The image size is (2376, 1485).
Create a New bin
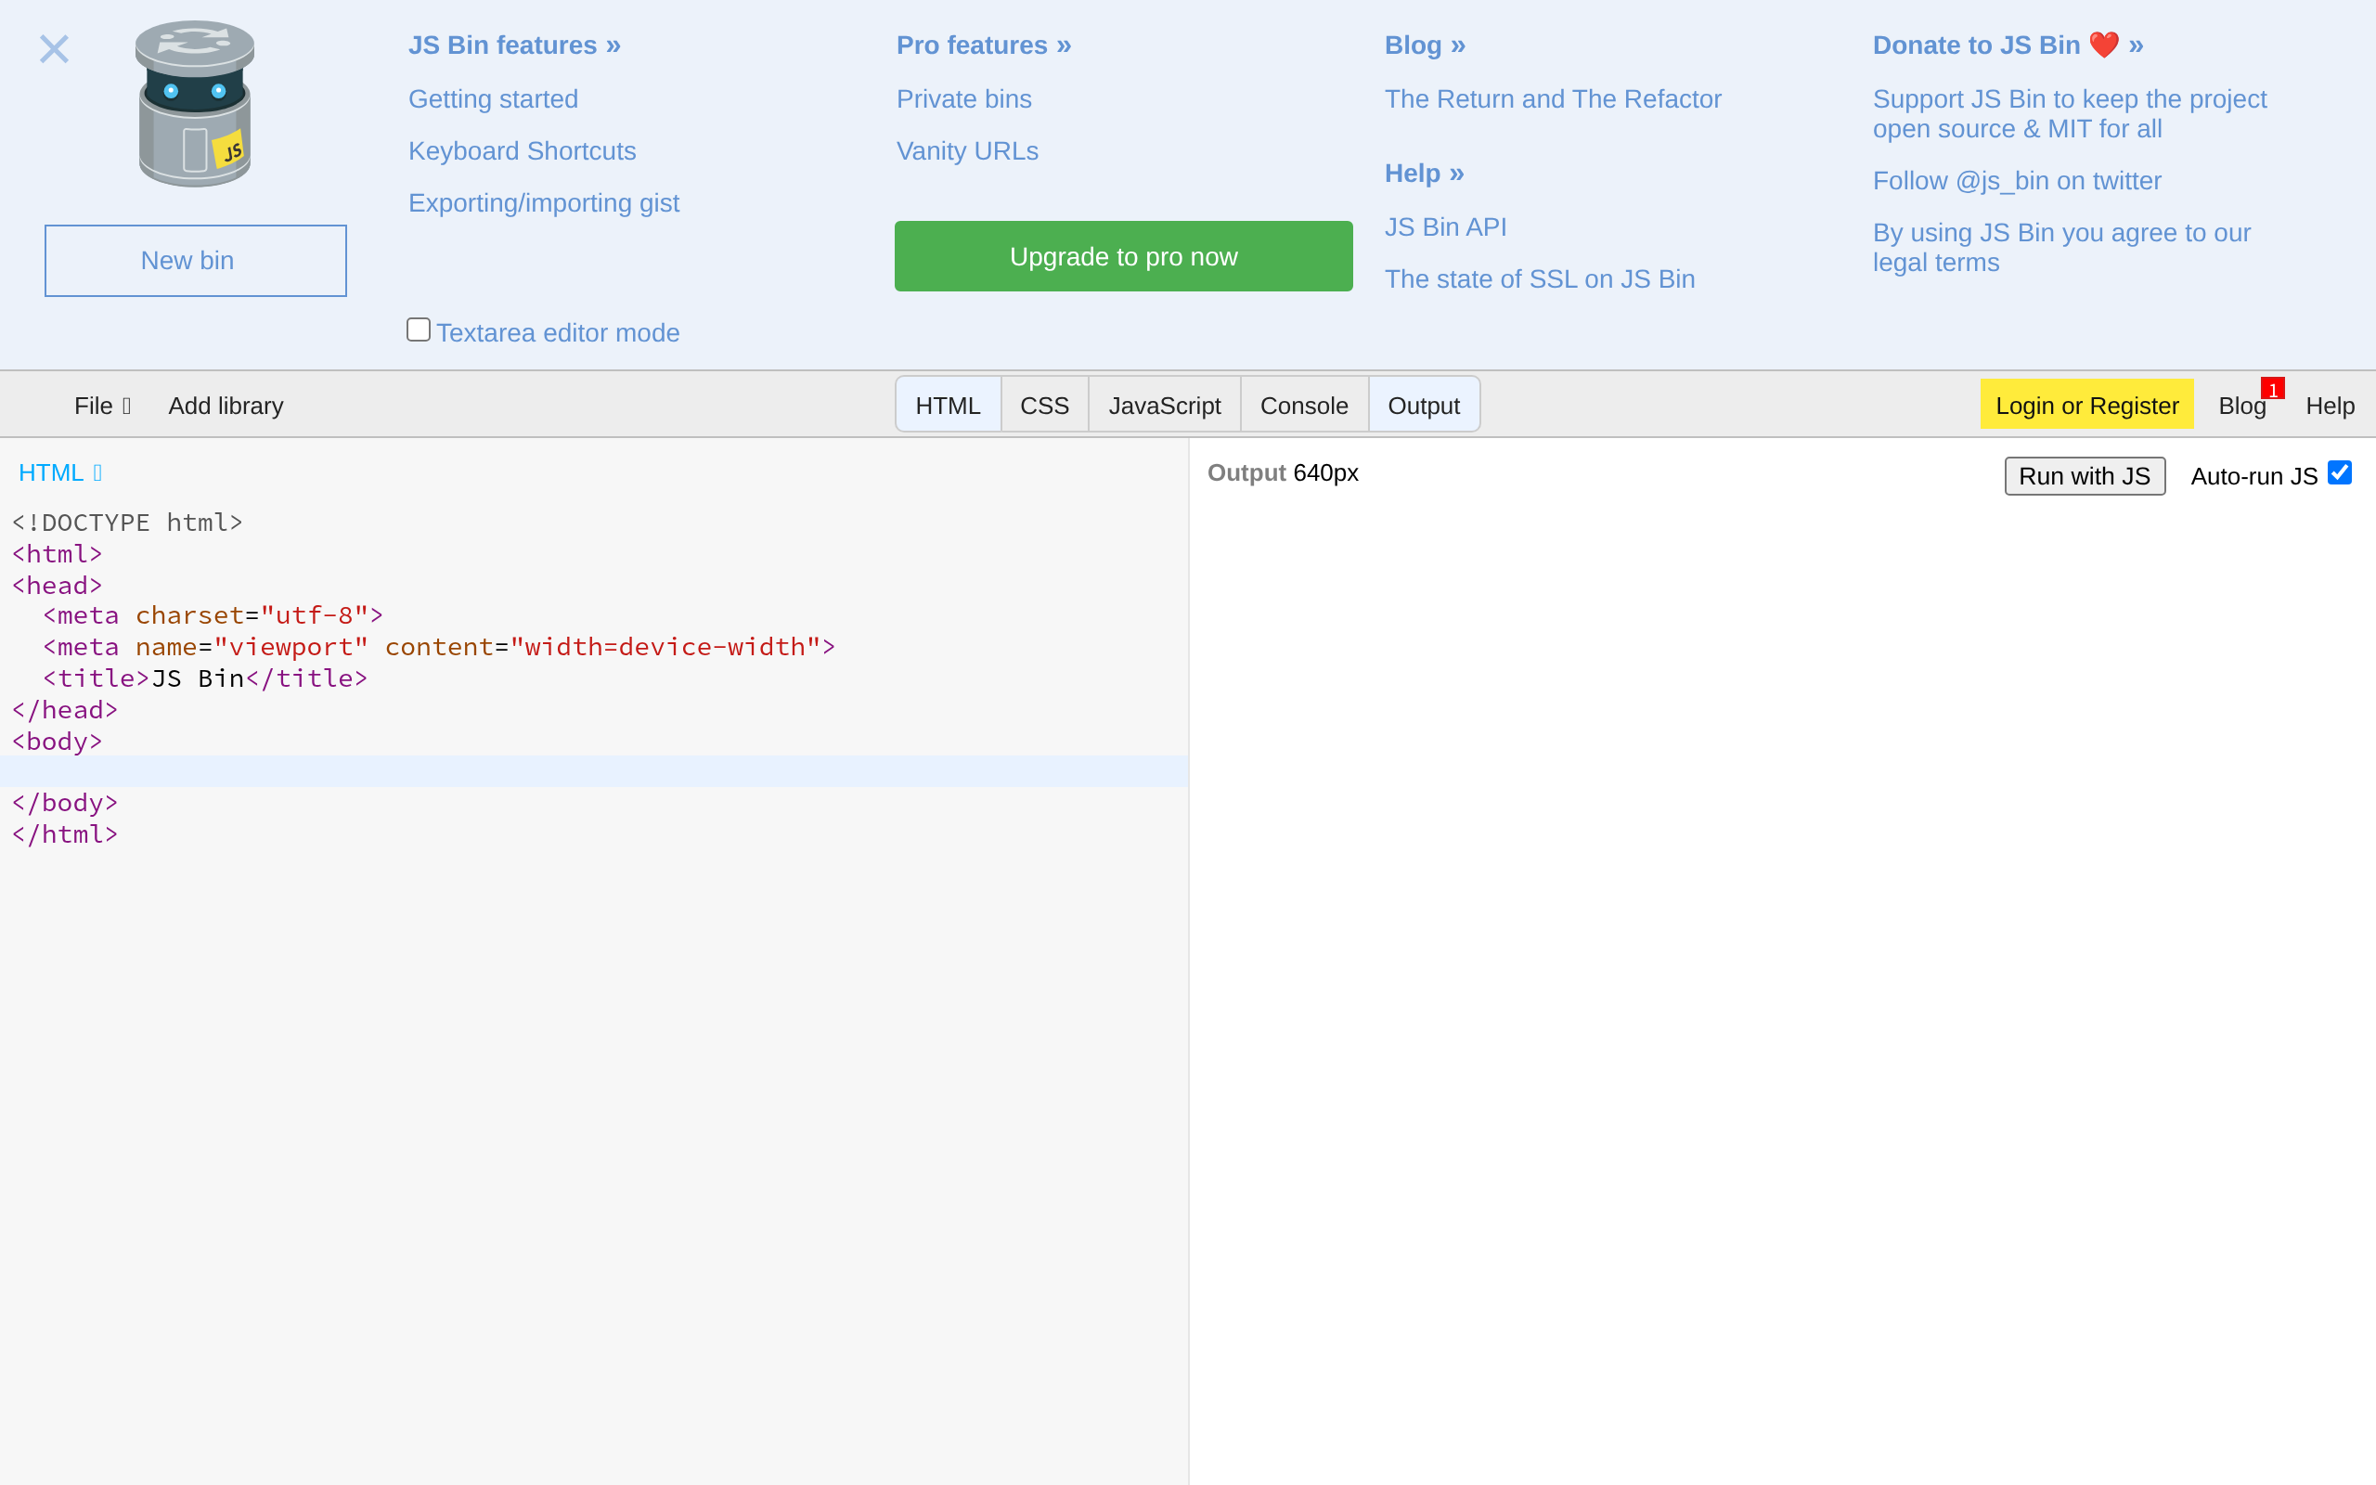click(x=196, y=260)
